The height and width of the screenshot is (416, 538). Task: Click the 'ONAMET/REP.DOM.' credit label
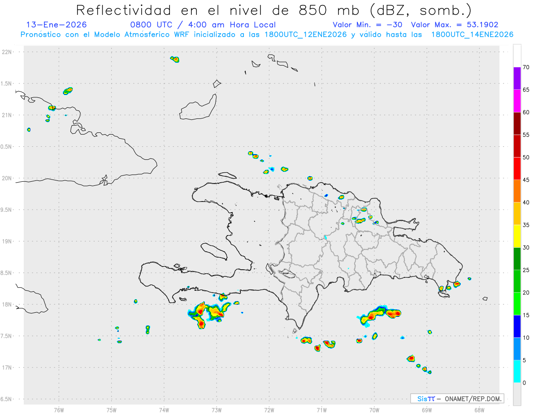[472, 398]
